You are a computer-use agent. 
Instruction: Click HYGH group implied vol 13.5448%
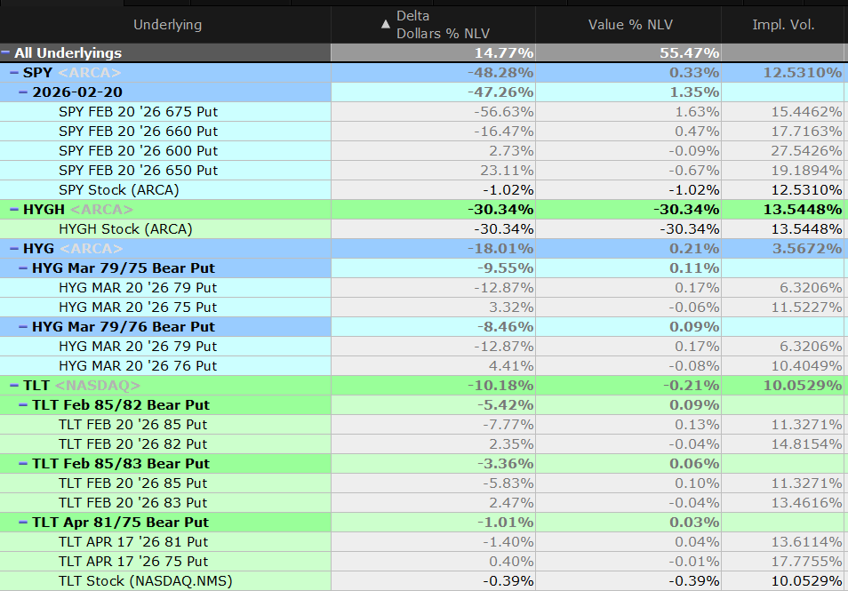[x=803, y=209]
